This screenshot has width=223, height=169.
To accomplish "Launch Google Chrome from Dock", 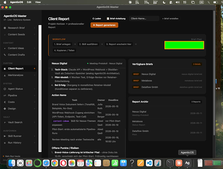I will [55, 163].
